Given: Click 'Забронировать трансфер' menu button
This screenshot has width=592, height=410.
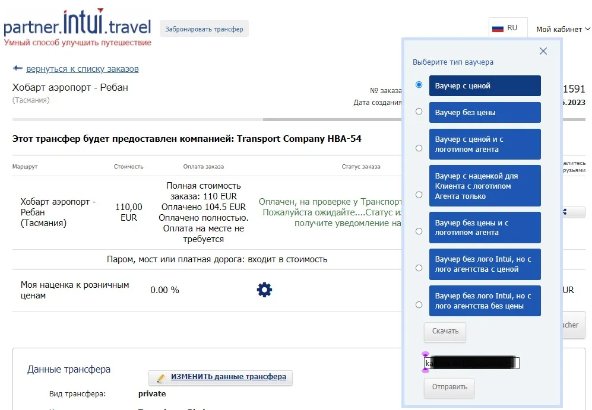Looking at the screenshot, I should [204, 29].
